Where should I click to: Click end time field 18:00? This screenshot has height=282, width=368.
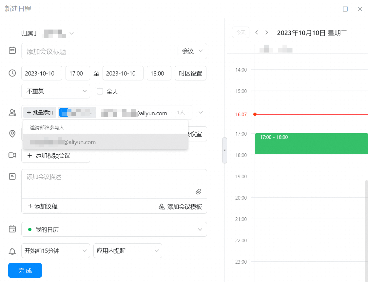(x=159, y=73)
